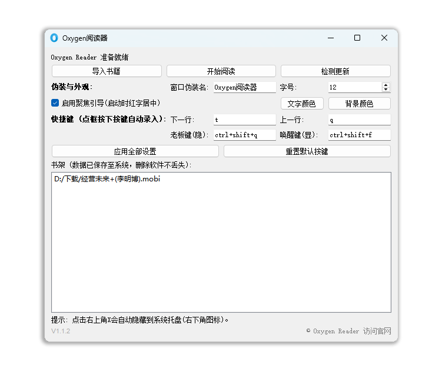Select the 经营未来+(李明博).mobi book entry
The width and height of the screenshot is (442, 371).
click(107, 179)
